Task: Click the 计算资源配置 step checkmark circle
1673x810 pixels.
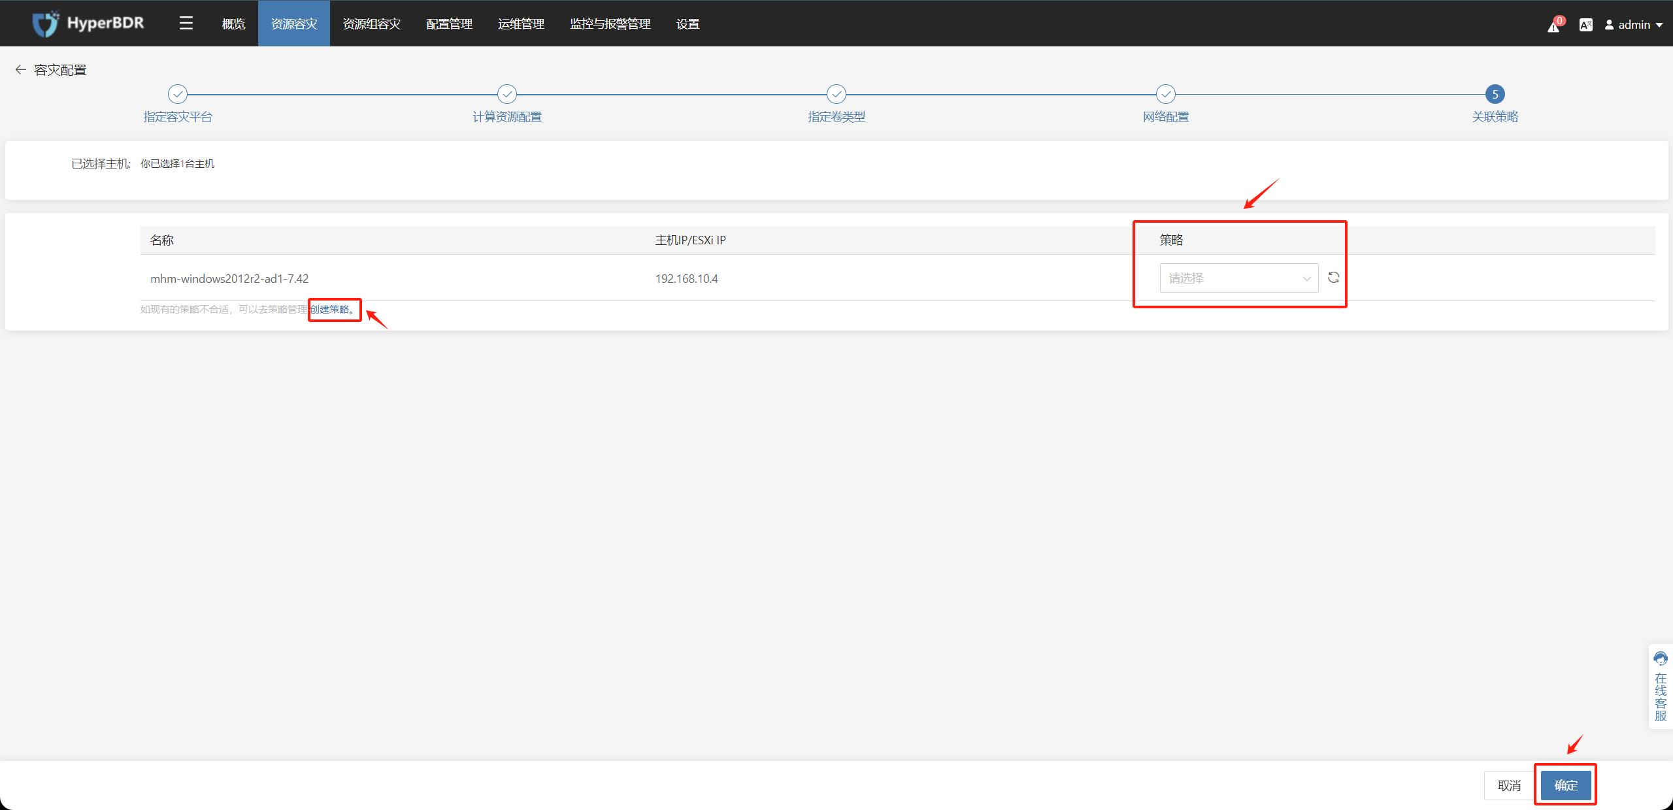Action: (x=507, y=94)
